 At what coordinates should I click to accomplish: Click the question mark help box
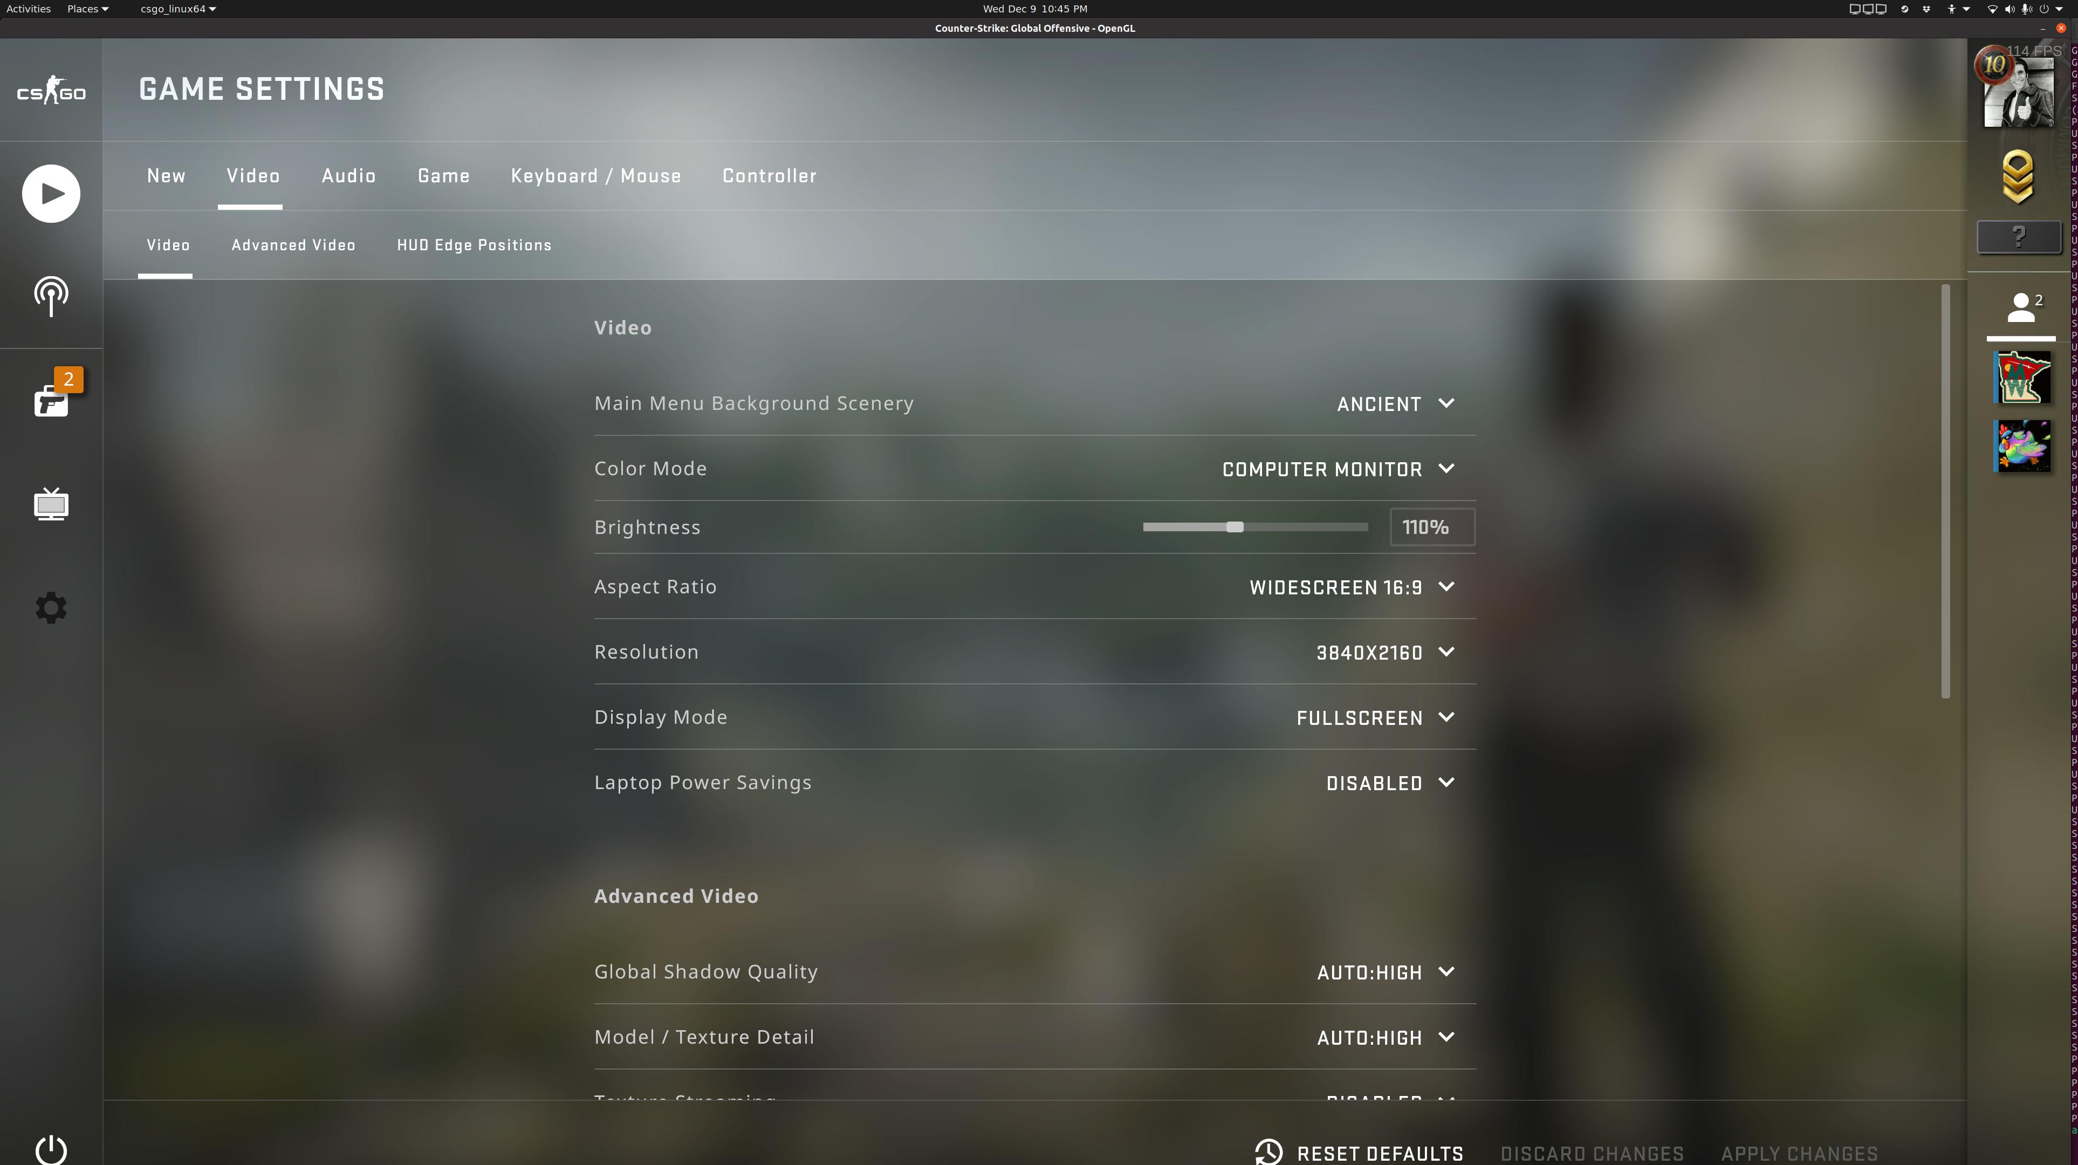[x=2018, y=236]
